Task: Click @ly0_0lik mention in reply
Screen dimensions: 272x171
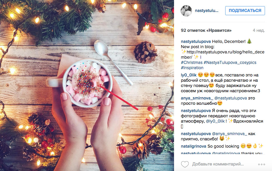Action: coord(215,121)
